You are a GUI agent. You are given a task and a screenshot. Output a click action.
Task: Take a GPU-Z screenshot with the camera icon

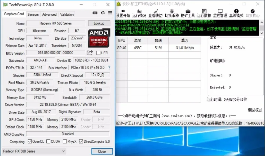95,13
